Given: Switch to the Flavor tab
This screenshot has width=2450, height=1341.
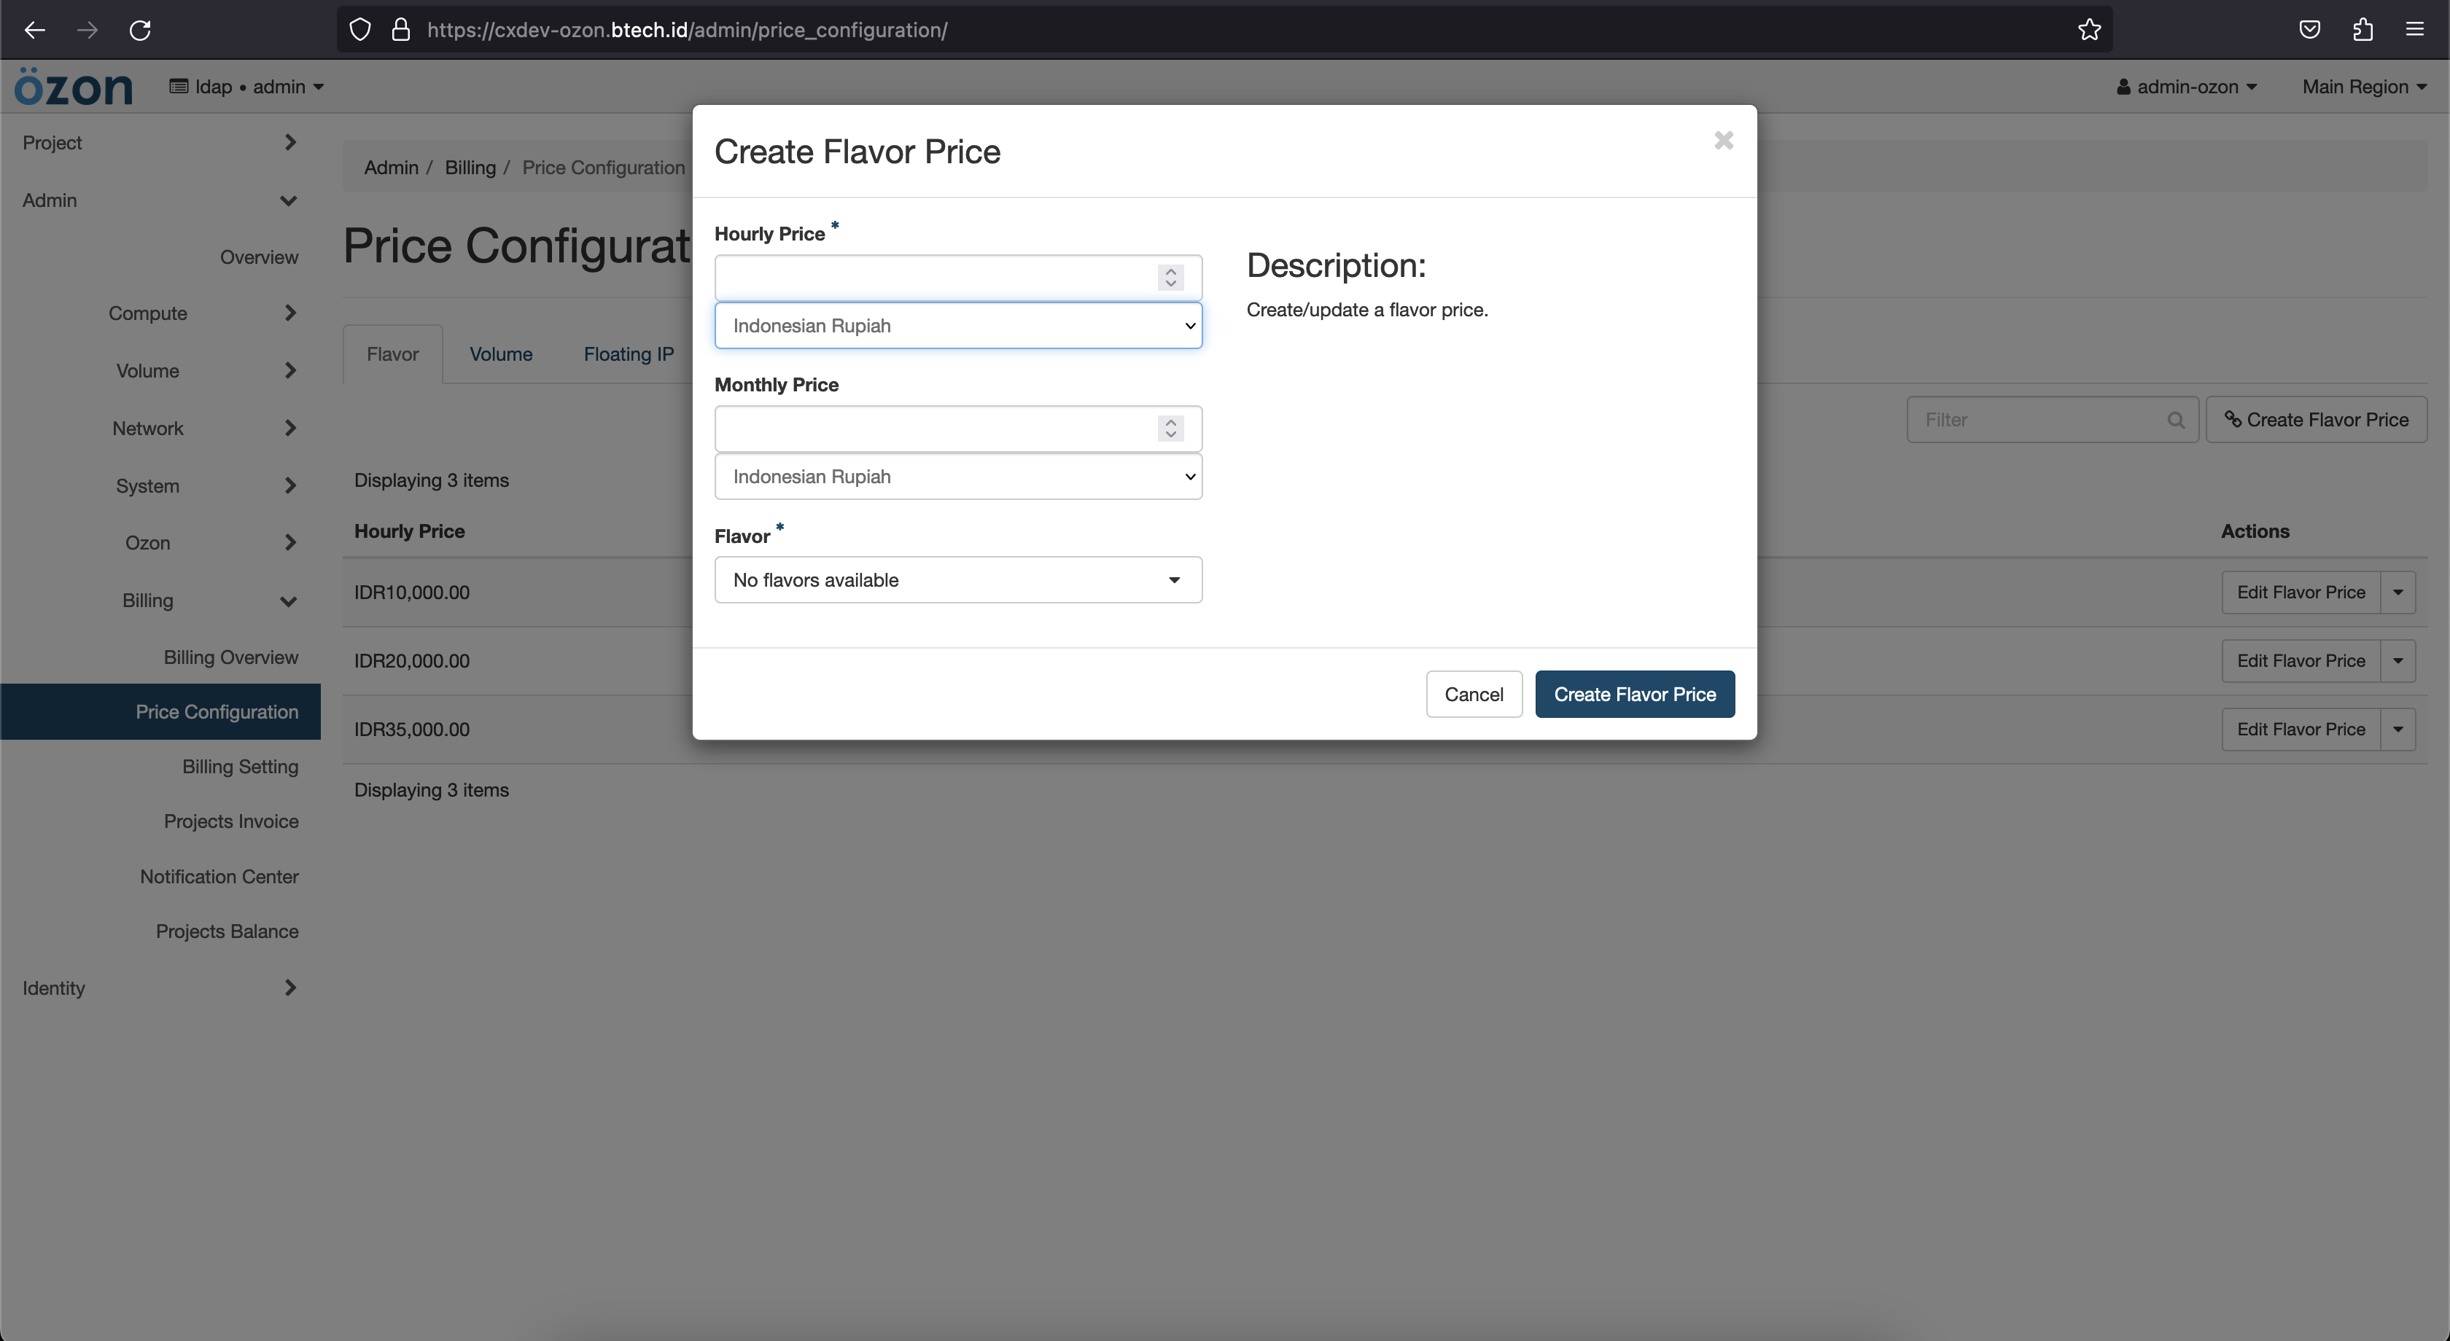Looking at the screenshot, I should [x=393, y=354].
